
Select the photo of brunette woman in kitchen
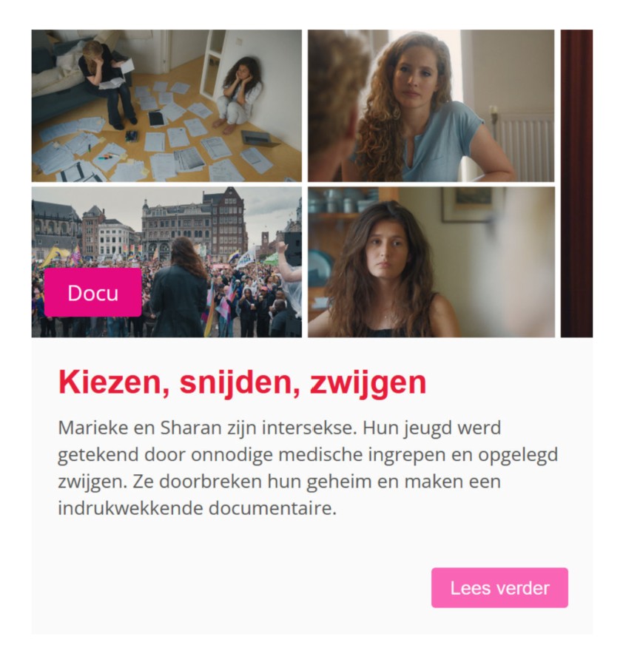click(x=431, y=262)
